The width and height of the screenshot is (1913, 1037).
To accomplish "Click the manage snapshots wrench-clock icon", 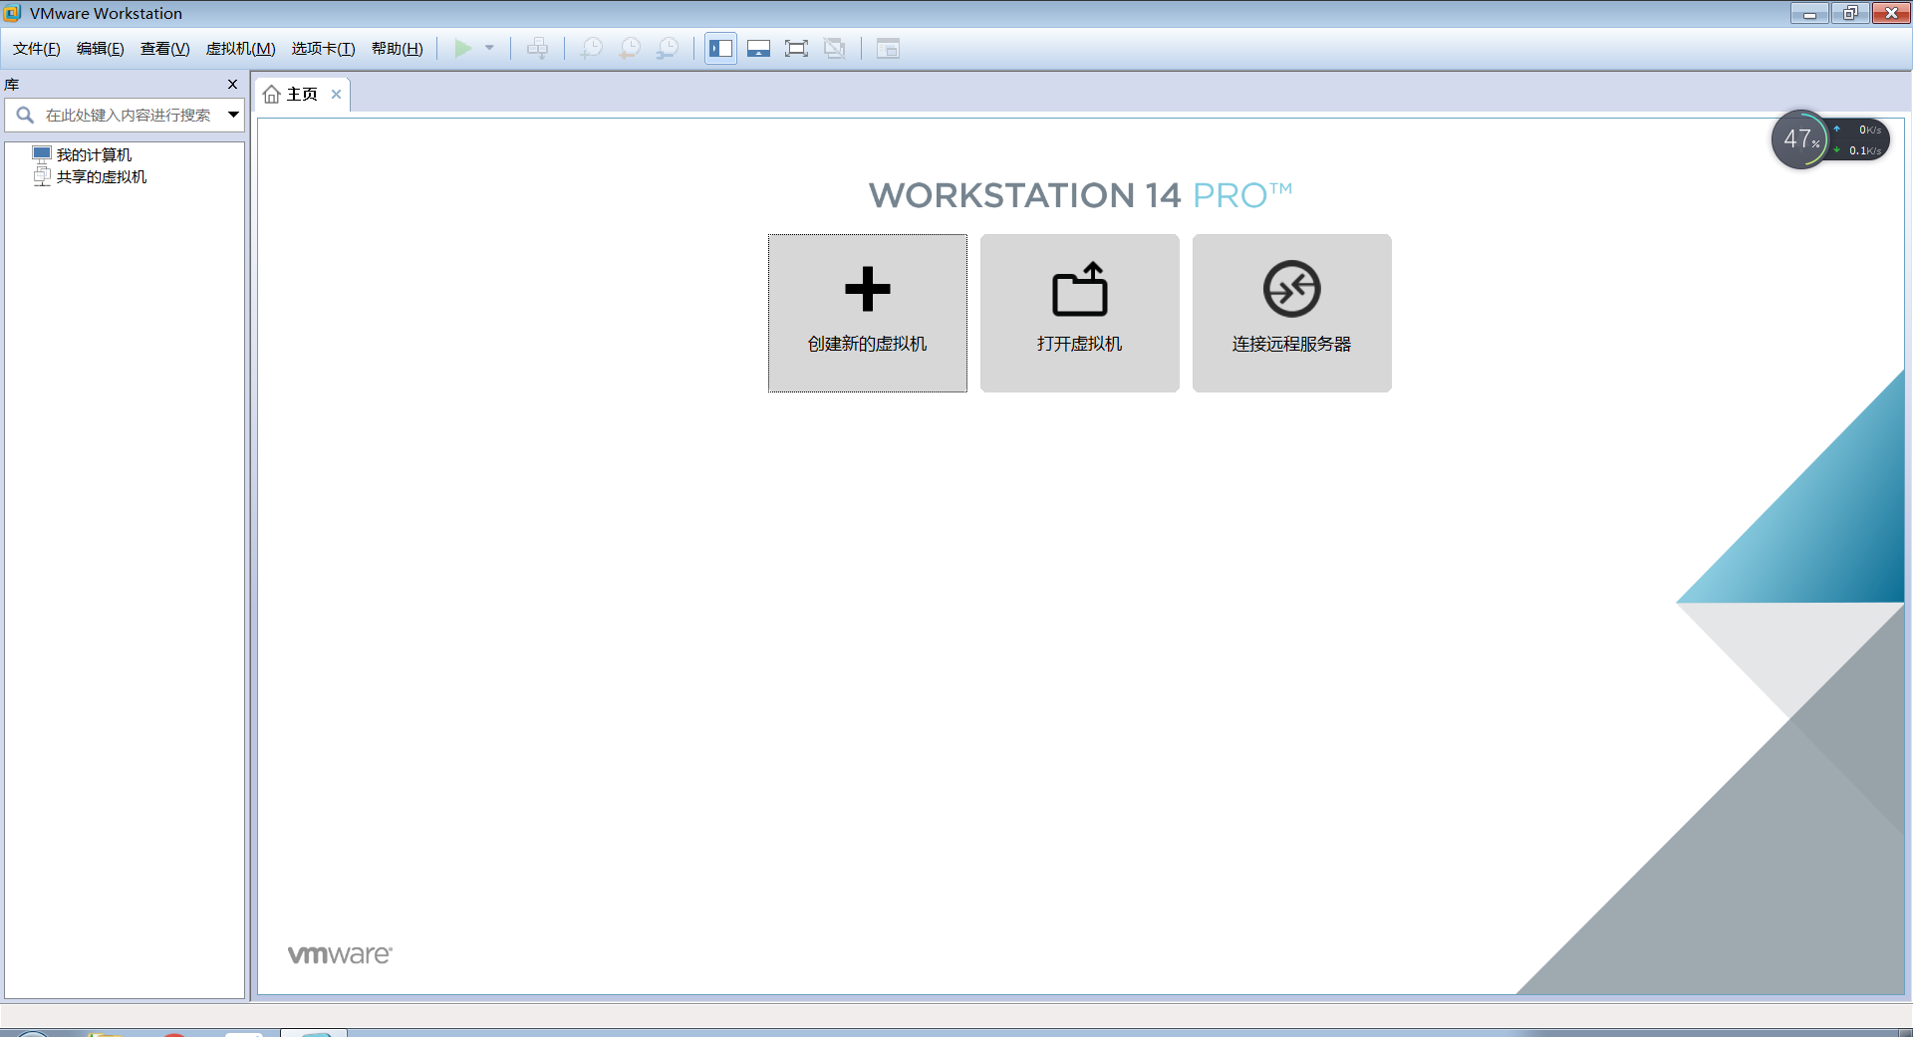I will [x=668, y=48].
